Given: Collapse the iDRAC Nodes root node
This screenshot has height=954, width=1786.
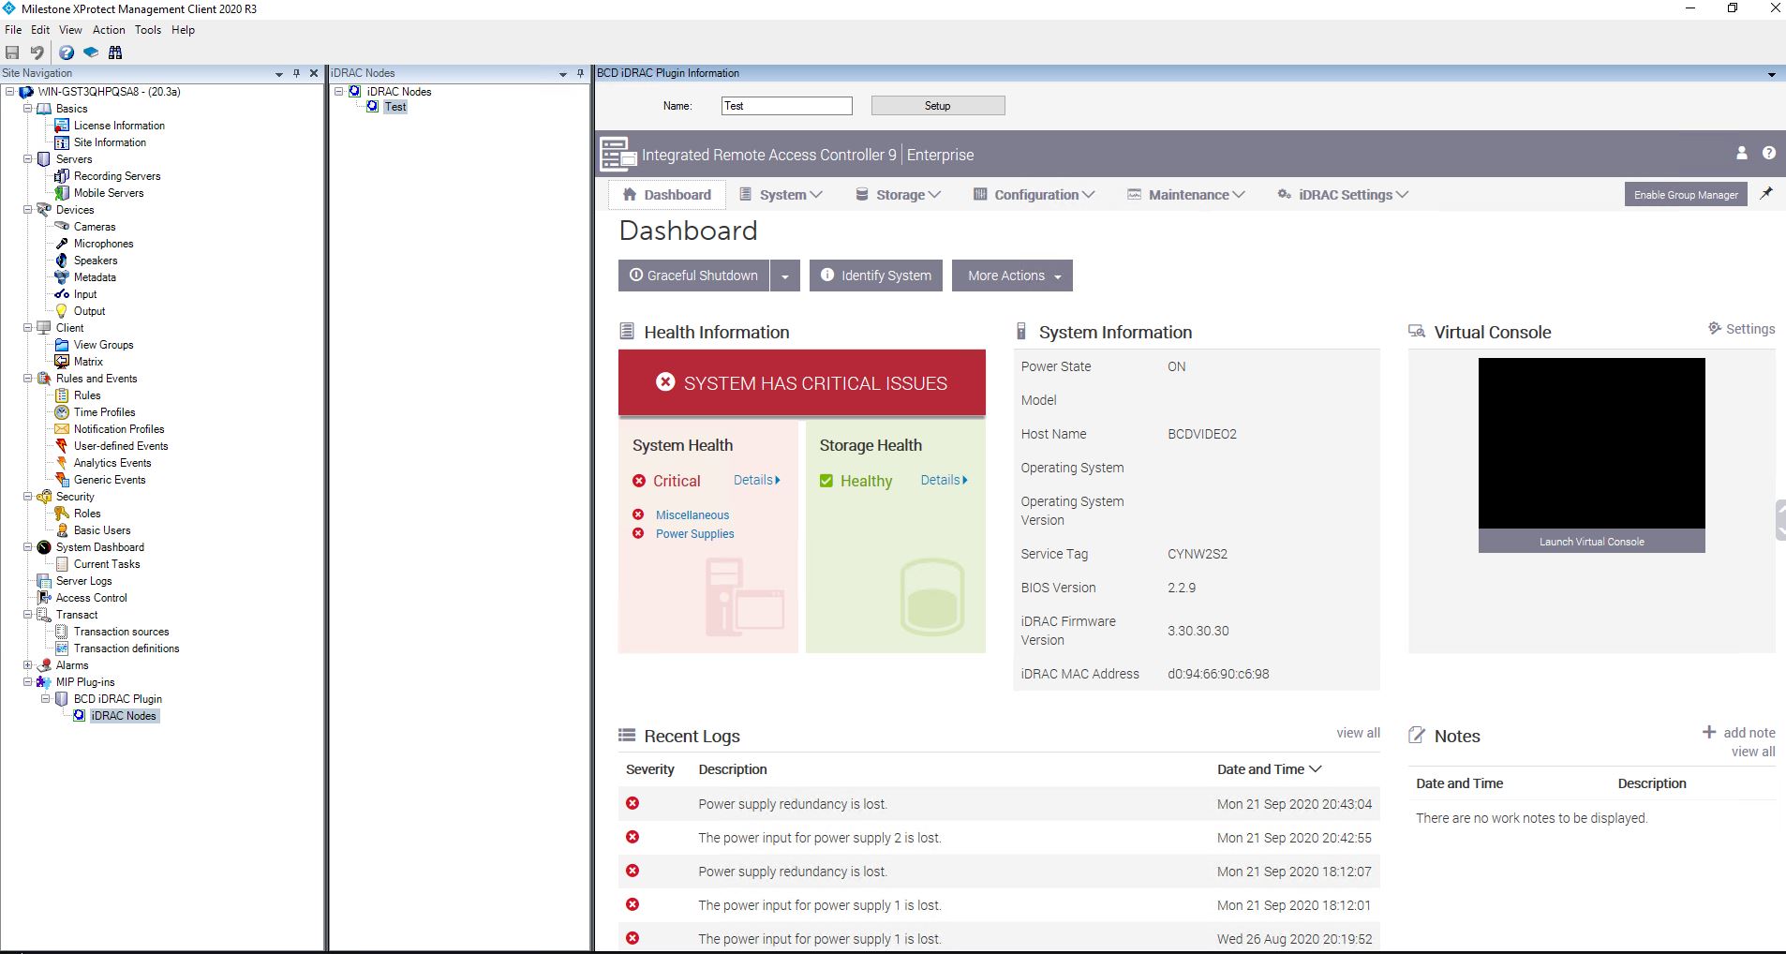Looking at the screenshot, I should 339,92.
